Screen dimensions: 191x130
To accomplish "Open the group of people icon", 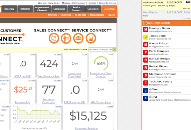I will 79,38.
